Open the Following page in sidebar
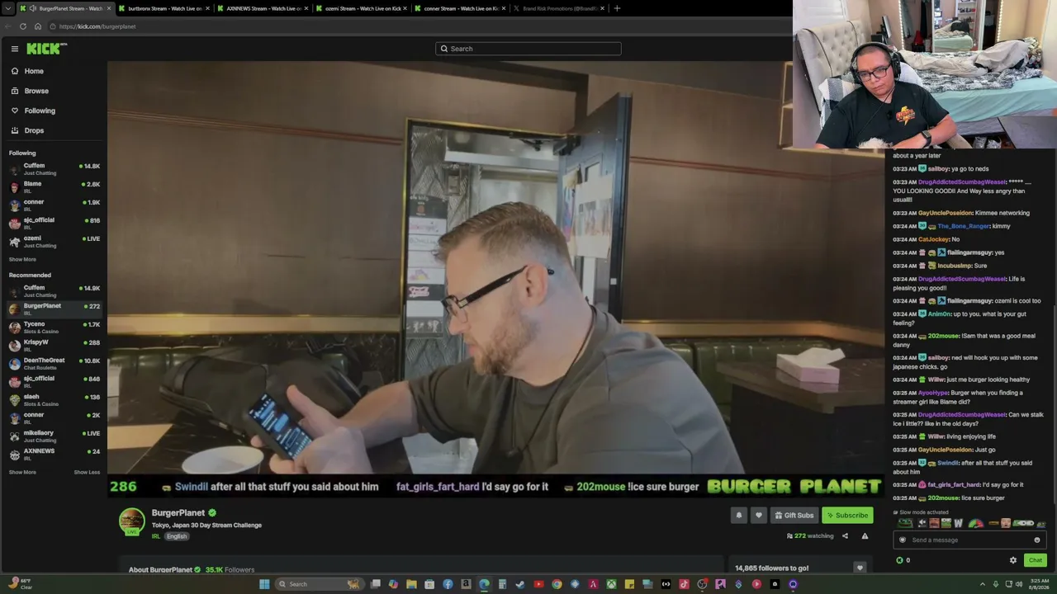The image size is (1057, 594). [40, 111]
